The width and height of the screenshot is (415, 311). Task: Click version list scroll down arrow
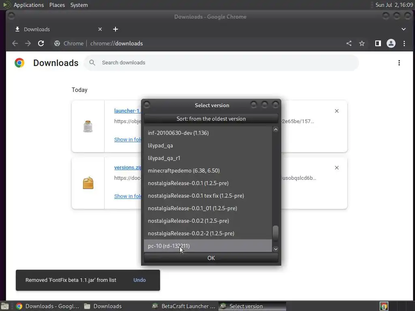click(276, 249)
